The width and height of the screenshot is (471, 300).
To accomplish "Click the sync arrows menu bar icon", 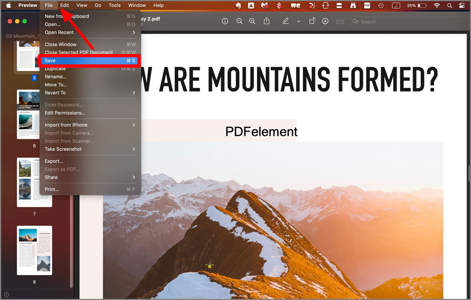I will [325, 6].
